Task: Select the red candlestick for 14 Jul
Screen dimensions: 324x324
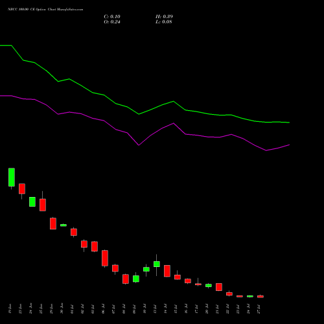Action: (167, 271)
